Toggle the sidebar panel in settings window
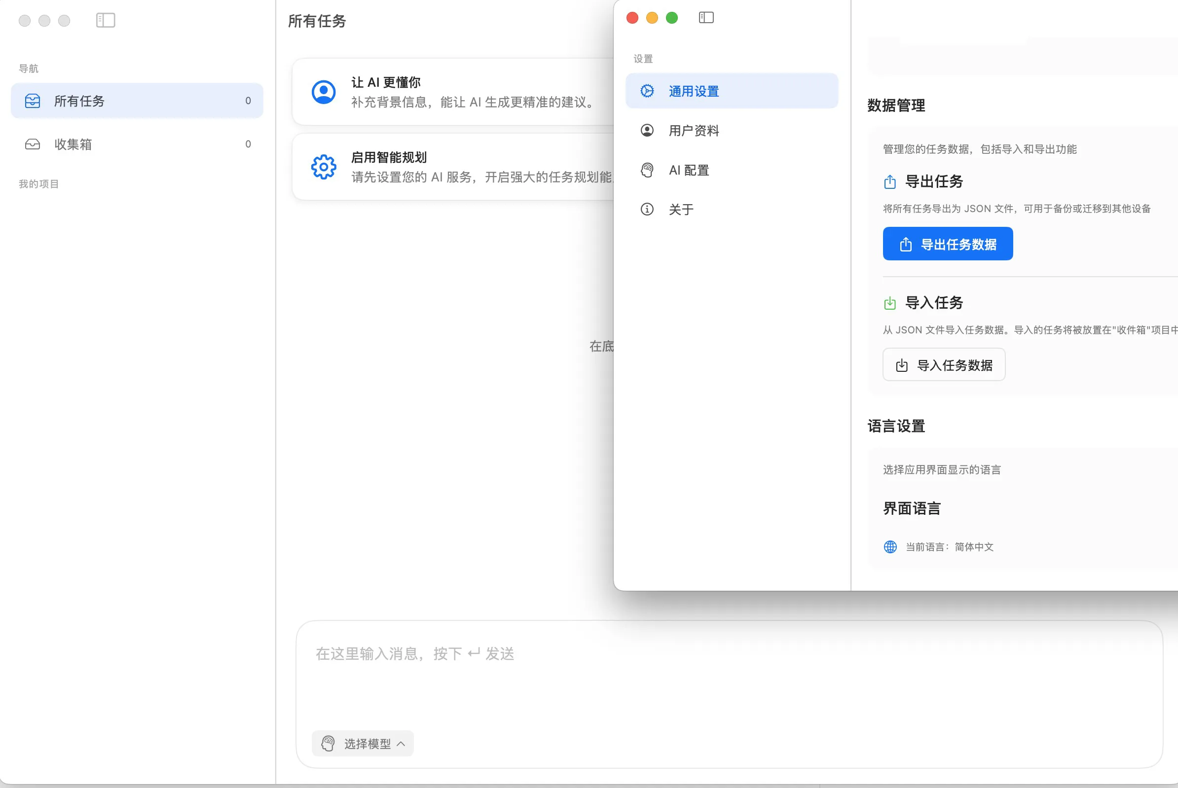Viewport: 1178px width, 788px height. [706, 18]
